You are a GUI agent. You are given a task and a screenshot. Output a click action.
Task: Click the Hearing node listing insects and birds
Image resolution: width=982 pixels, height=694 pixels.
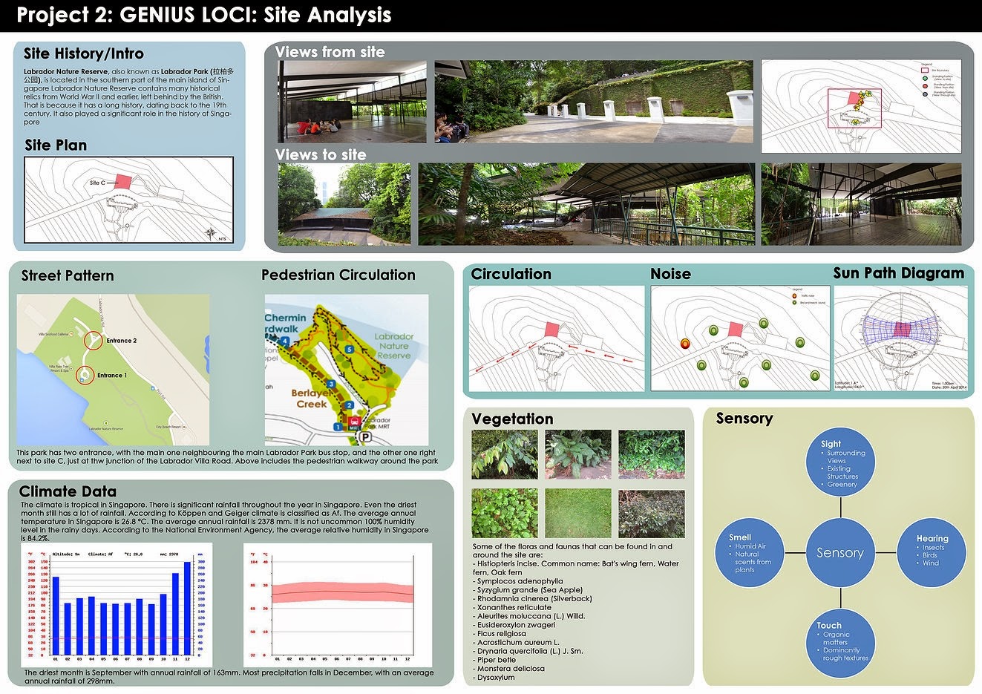(x=932, y=551)
